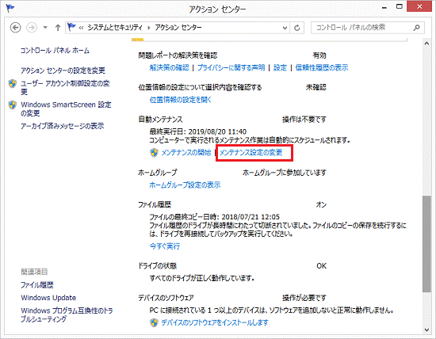Screen dimensions: 436x339
Task: Maximize the アクション センター window
Action: (x=400, y=6)
